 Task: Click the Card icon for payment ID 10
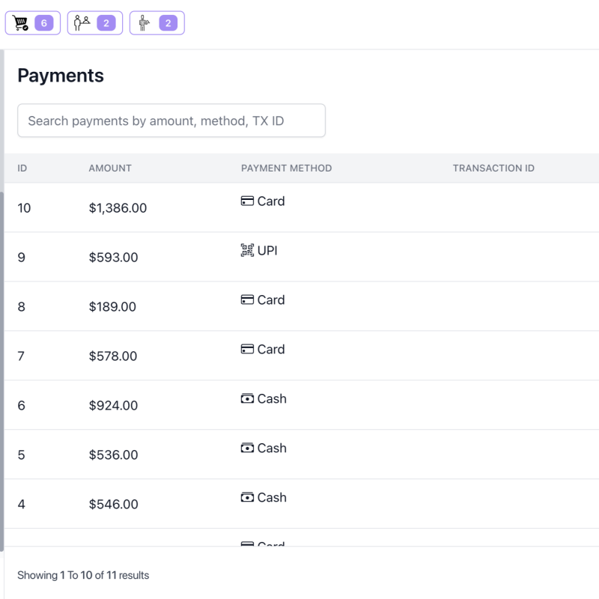coord(247,200)
